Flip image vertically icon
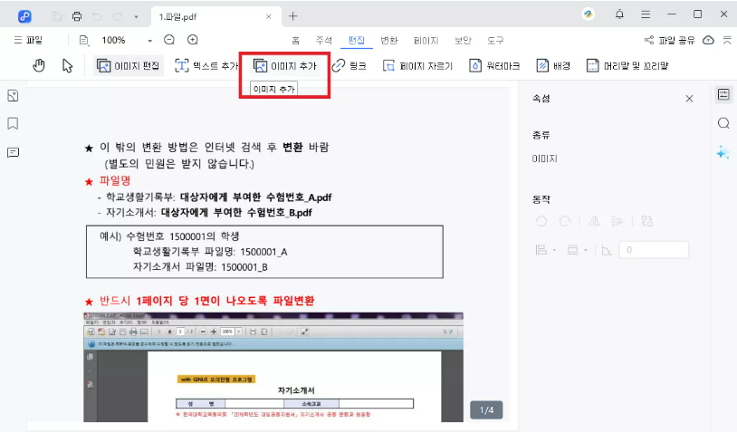Screen dimensions: 737x433 (617, 221)
